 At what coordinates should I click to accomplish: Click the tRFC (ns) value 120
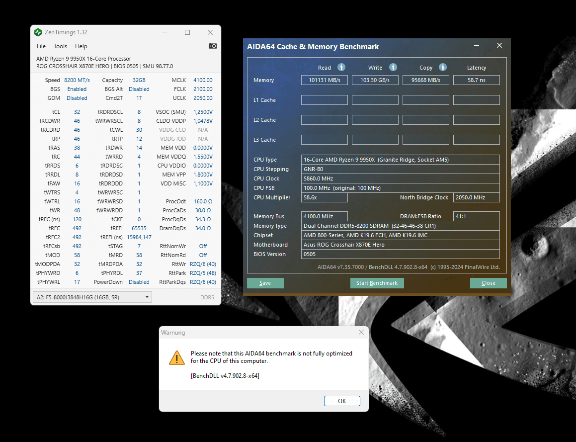(77, 219)
